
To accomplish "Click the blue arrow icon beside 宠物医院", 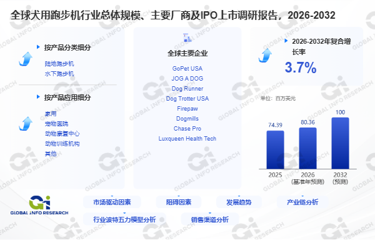I will (x=26, y=124).
